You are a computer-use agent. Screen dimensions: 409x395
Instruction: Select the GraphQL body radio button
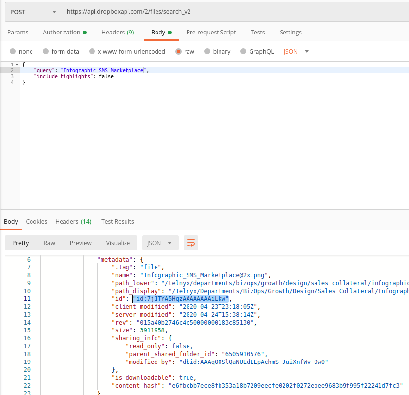(x=243, y=52)
